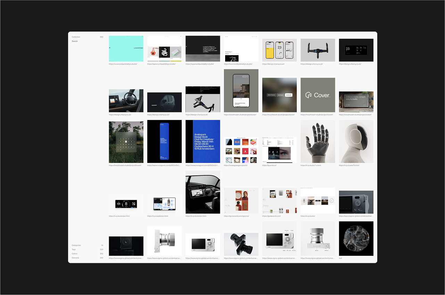Open the glassy sphere on black thumbnail
The width and height of the screenshot is (445, 295).
(x=356, y=239)
